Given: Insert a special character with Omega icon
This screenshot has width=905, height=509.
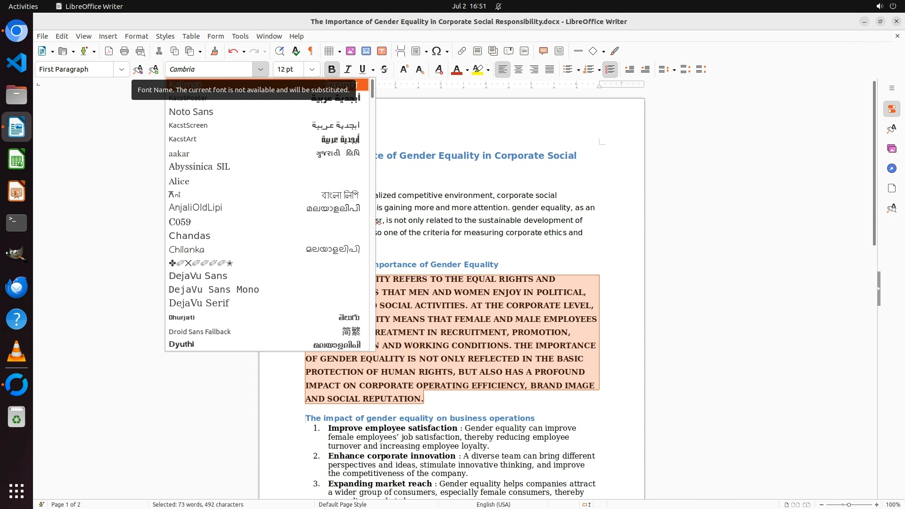Looking at the screenshot, I should coord(436,51).
